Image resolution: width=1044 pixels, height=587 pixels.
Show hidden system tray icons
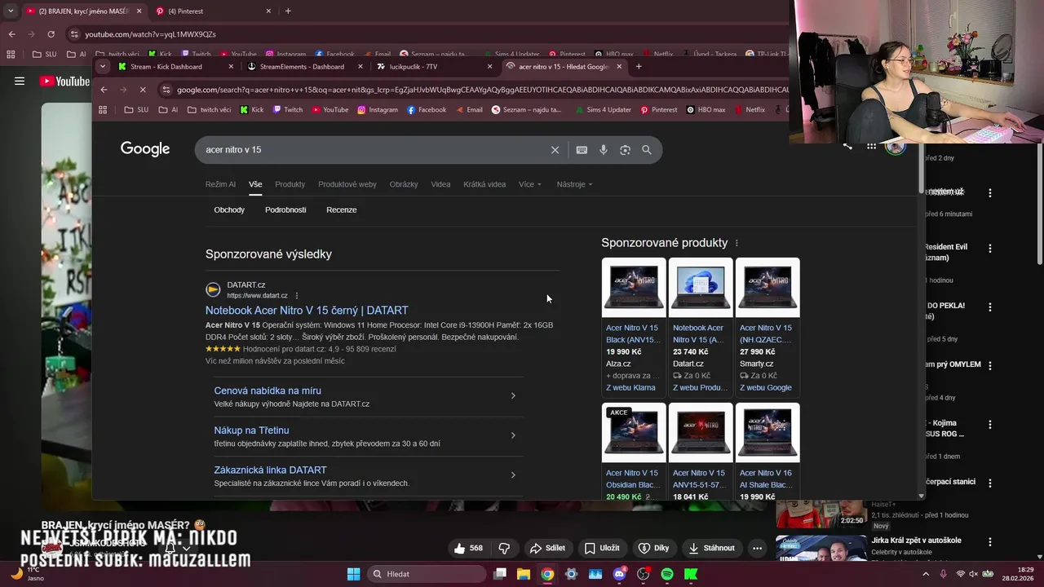pyautogui.click(x=926, y=574)
